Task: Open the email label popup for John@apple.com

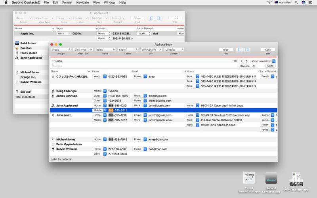Action: click(140, 105)
